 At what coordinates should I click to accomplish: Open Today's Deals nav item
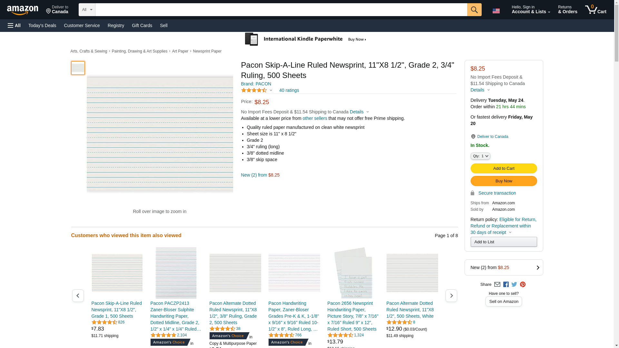pos(42,25)
